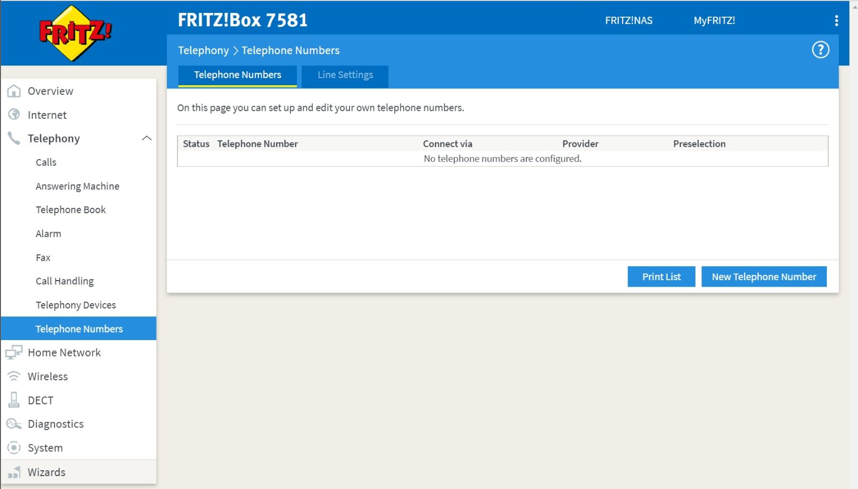Click the FRITZ!Box 7581 title
Image resolution: width=858 pixels, height=489 pixels.
(243, 20)
